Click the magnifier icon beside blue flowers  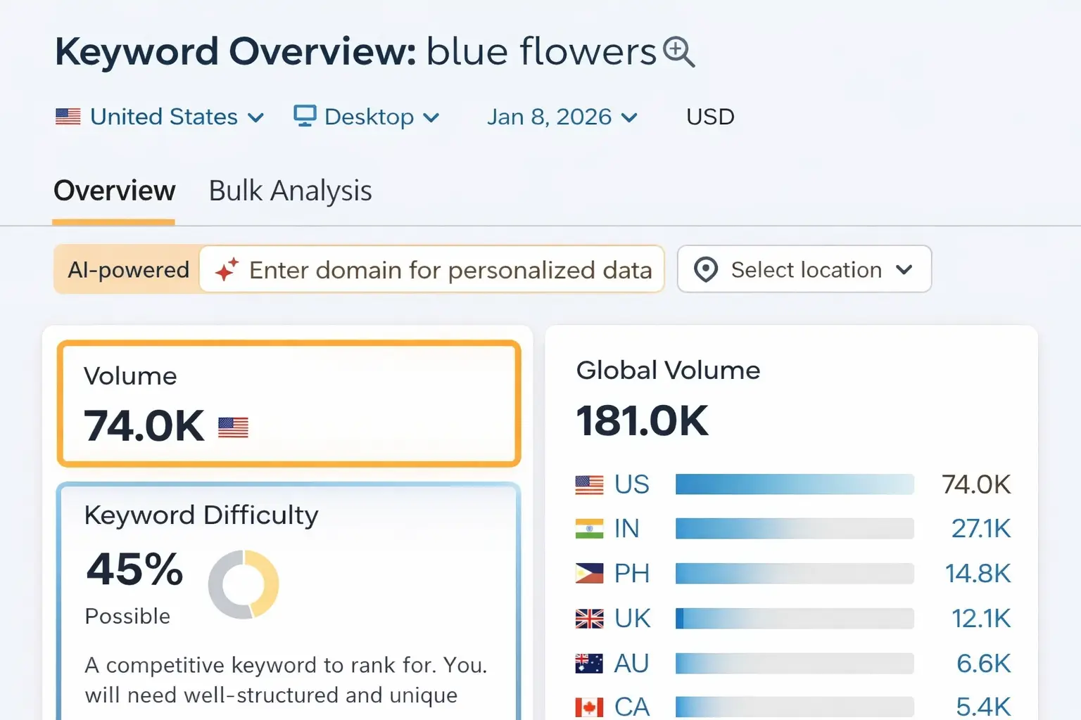tap(678, 52)
